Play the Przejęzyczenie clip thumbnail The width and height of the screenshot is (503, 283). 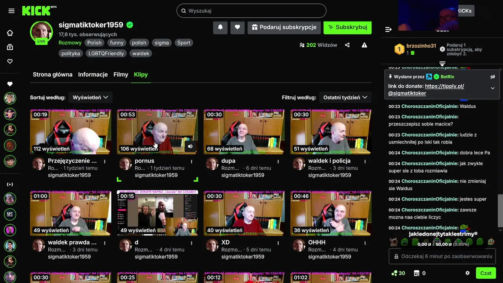[71, 131]
